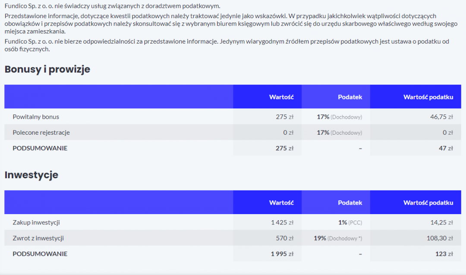The height and width of the screenshot is (275, 466).
Task: Click the 'Inwestycje' section heading
Action: [x=31, y=175]
